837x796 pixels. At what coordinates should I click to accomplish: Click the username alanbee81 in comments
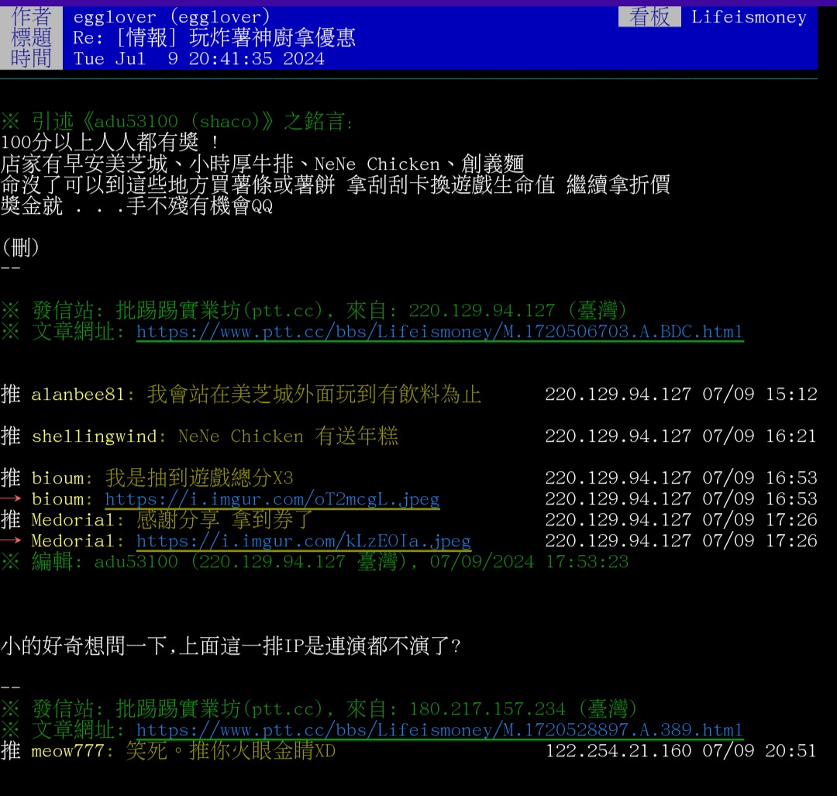[x=77, y=395]
